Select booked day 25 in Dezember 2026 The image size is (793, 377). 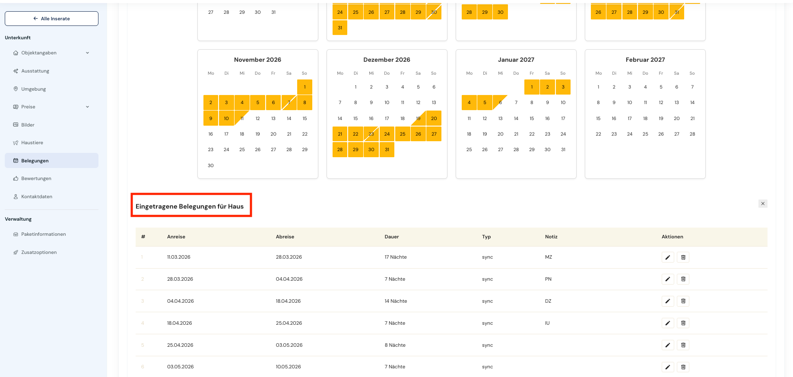point(402,134)
